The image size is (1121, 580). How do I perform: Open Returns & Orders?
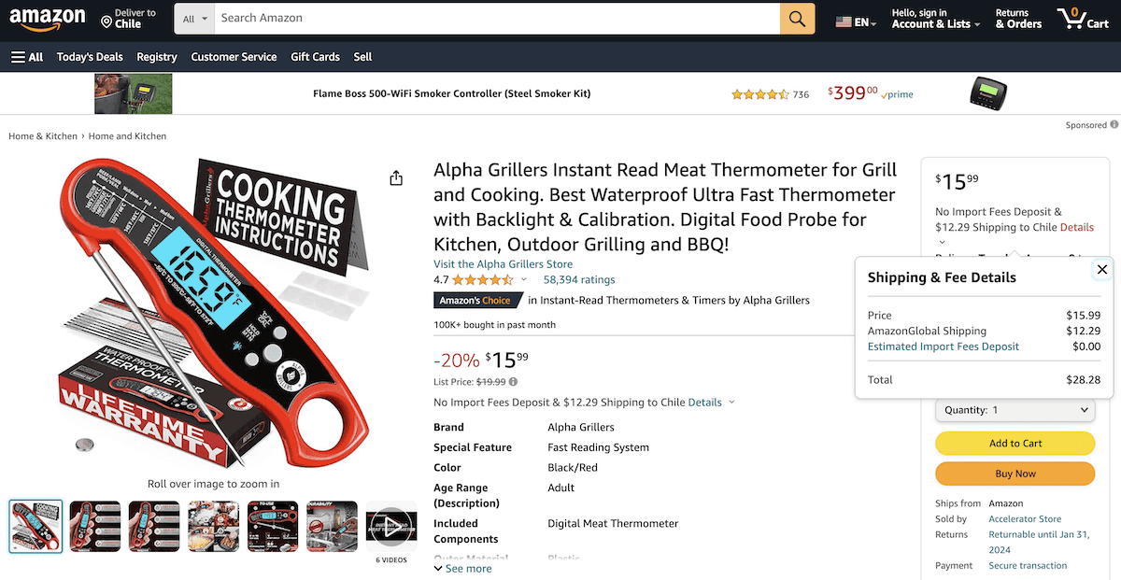pyautogui.click(x=1017, y=19)
